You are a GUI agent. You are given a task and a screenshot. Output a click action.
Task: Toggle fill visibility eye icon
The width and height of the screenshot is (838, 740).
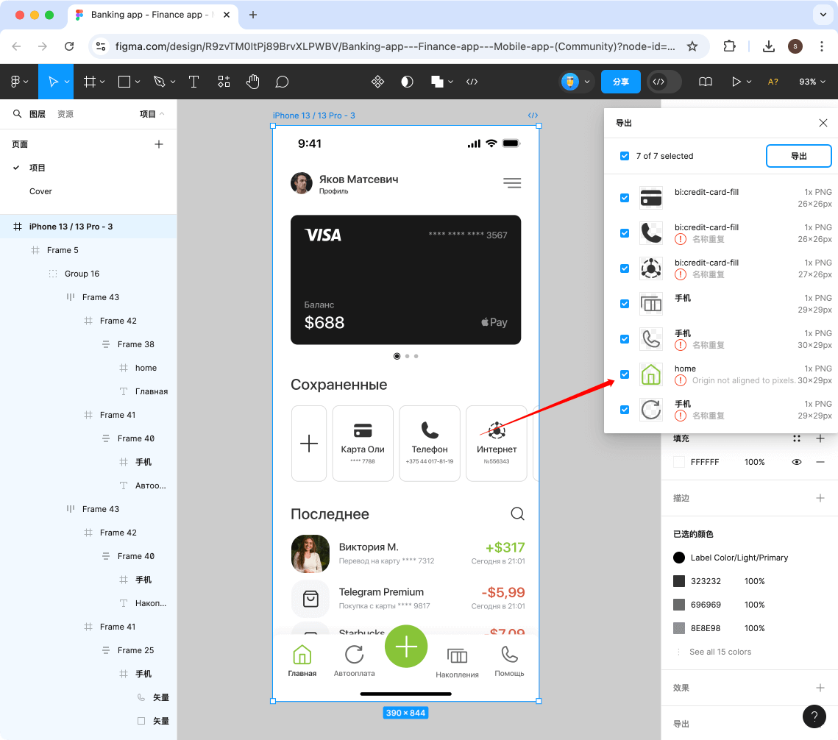click(x=797, y=462)
